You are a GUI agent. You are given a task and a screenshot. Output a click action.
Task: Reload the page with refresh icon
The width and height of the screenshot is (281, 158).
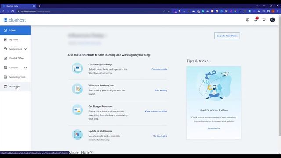click(13, 11)
